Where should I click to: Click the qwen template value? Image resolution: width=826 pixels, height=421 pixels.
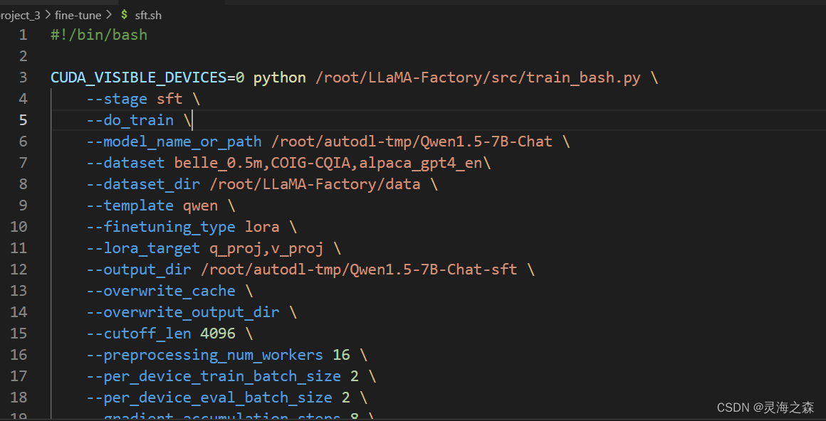[200, 206]
